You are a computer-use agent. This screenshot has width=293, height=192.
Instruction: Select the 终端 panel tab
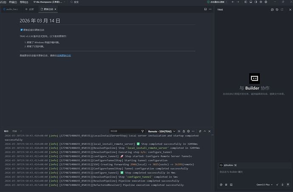[14, 131]
